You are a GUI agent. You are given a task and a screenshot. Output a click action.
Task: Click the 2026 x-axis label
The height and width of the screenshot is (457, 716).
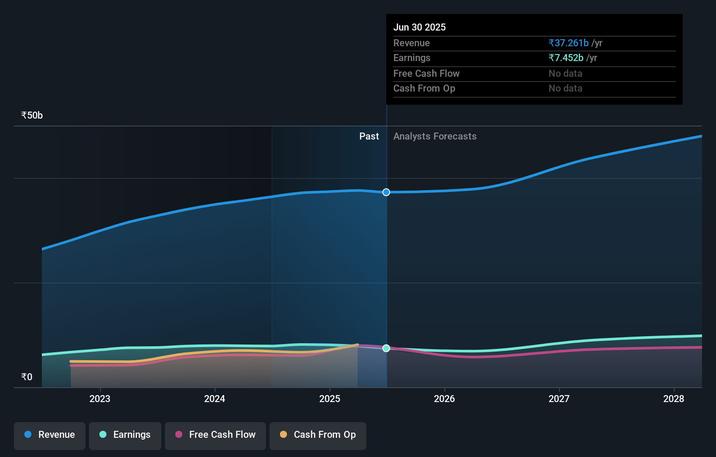click(444, 399)
